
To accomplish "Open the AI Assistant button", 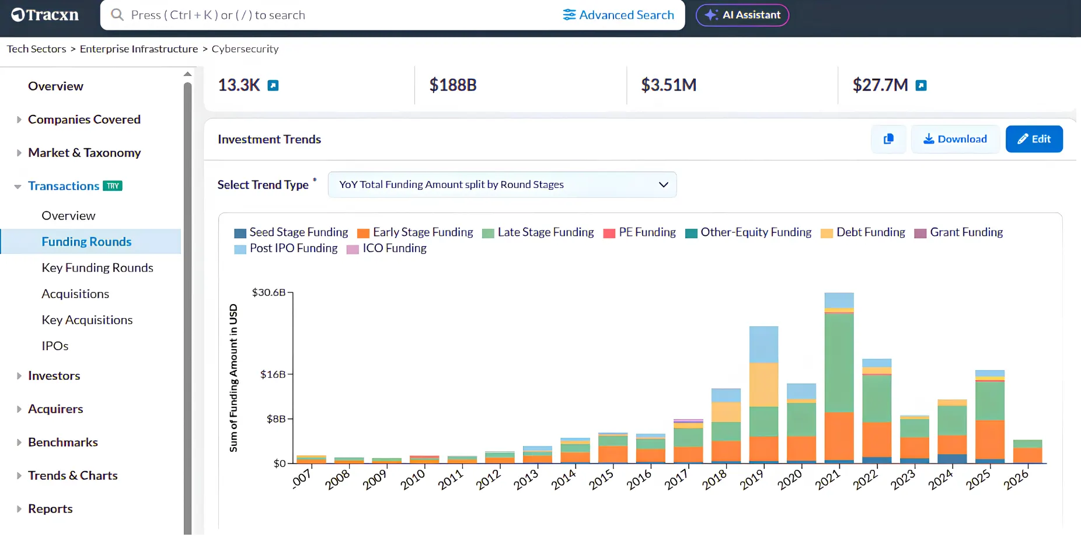I will pyautogui.click(x=742, y=15).
